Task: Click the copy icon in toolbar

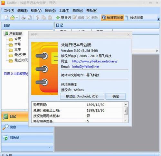Action: tap(43, 18)
